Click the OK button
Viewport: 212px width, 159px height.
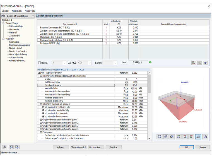coord(187,147)
